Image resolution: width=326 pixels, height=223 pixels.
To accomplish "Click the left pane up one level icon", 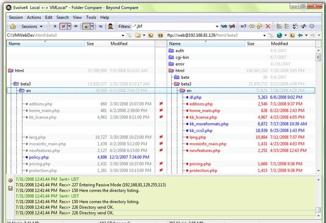I will point(151,35).
